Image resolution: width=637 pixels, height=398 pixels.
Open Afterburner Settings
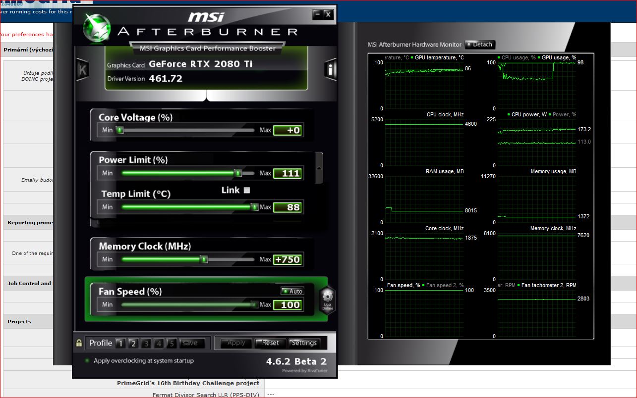(x=304, y=343)
